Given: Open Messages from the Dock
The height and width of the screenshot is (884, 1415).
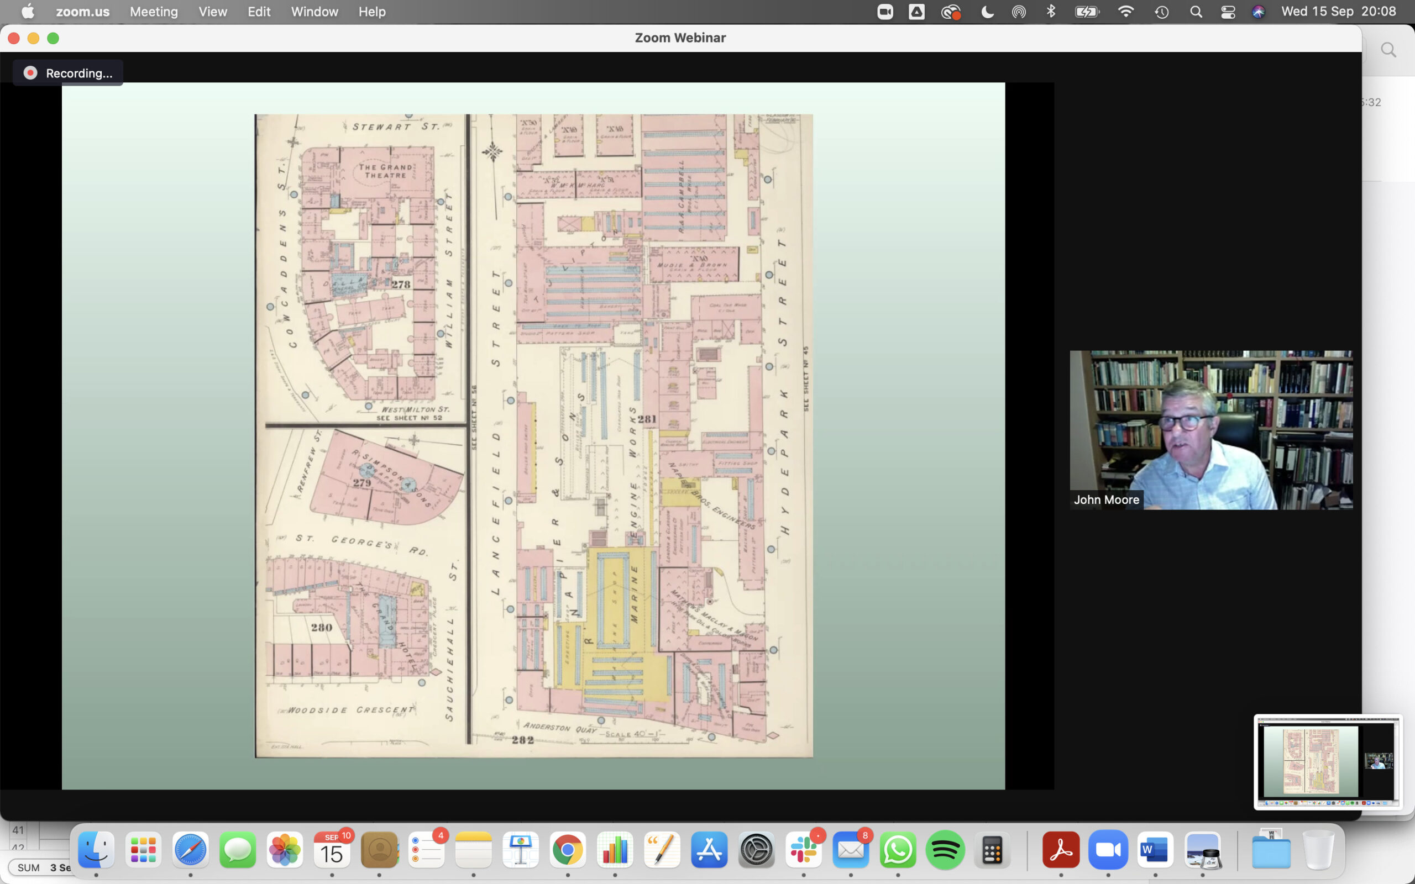Looking at the screenshot, I should pos(237,850).
